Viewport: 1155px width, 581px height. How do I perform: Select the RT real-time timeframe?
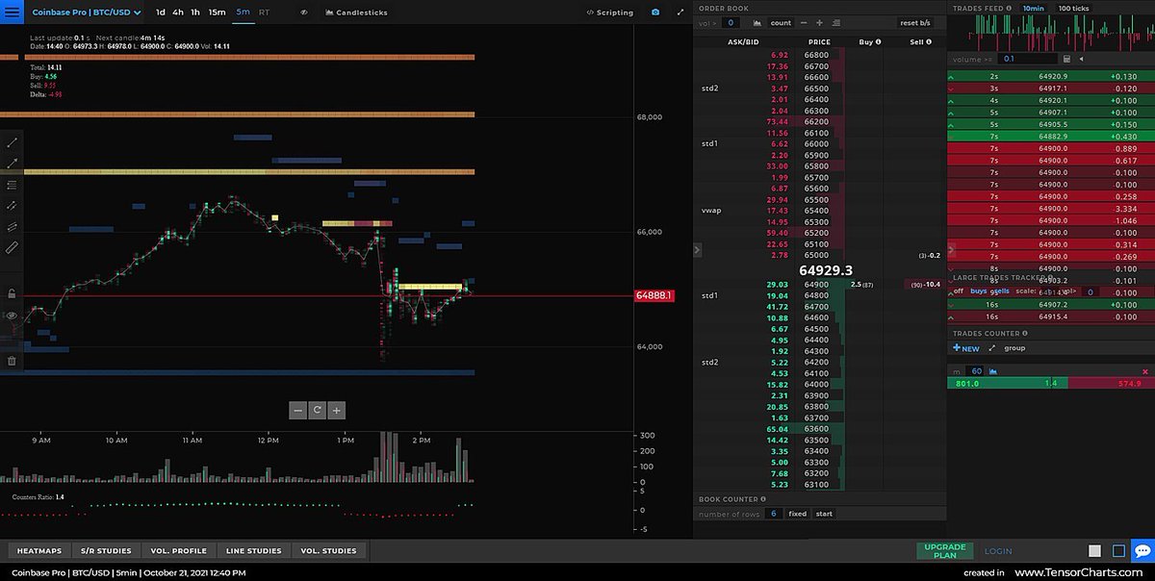click(x=265, y=13)
